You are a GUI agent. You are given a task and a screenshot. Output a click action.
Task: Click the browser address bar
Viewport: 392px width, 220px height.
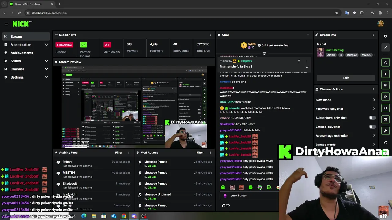181,13
